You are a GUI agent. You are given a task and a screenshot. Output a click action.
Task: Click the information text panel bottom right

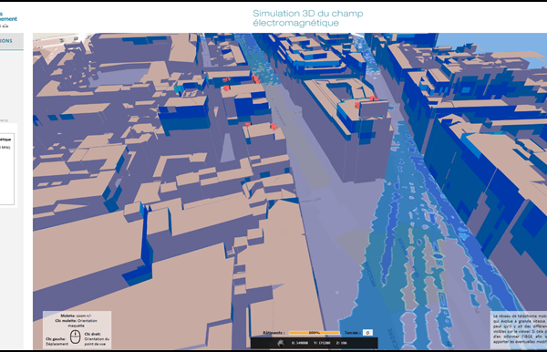(x=519, y=330)
